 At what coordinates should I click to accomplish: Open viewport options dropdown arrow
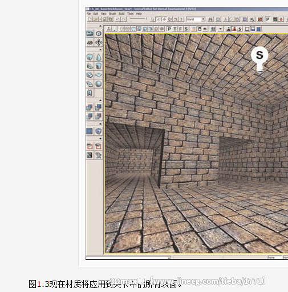221,29
